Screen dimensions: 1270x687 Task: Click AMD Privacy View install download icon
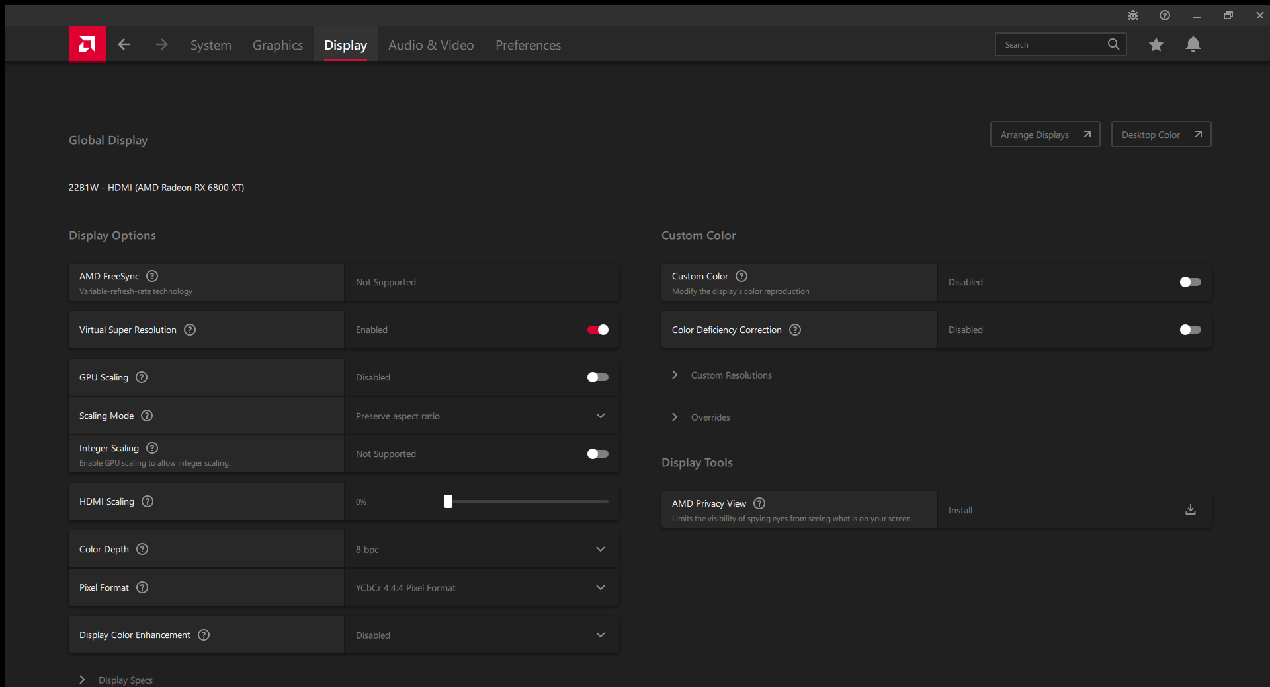coord(1190,509)
